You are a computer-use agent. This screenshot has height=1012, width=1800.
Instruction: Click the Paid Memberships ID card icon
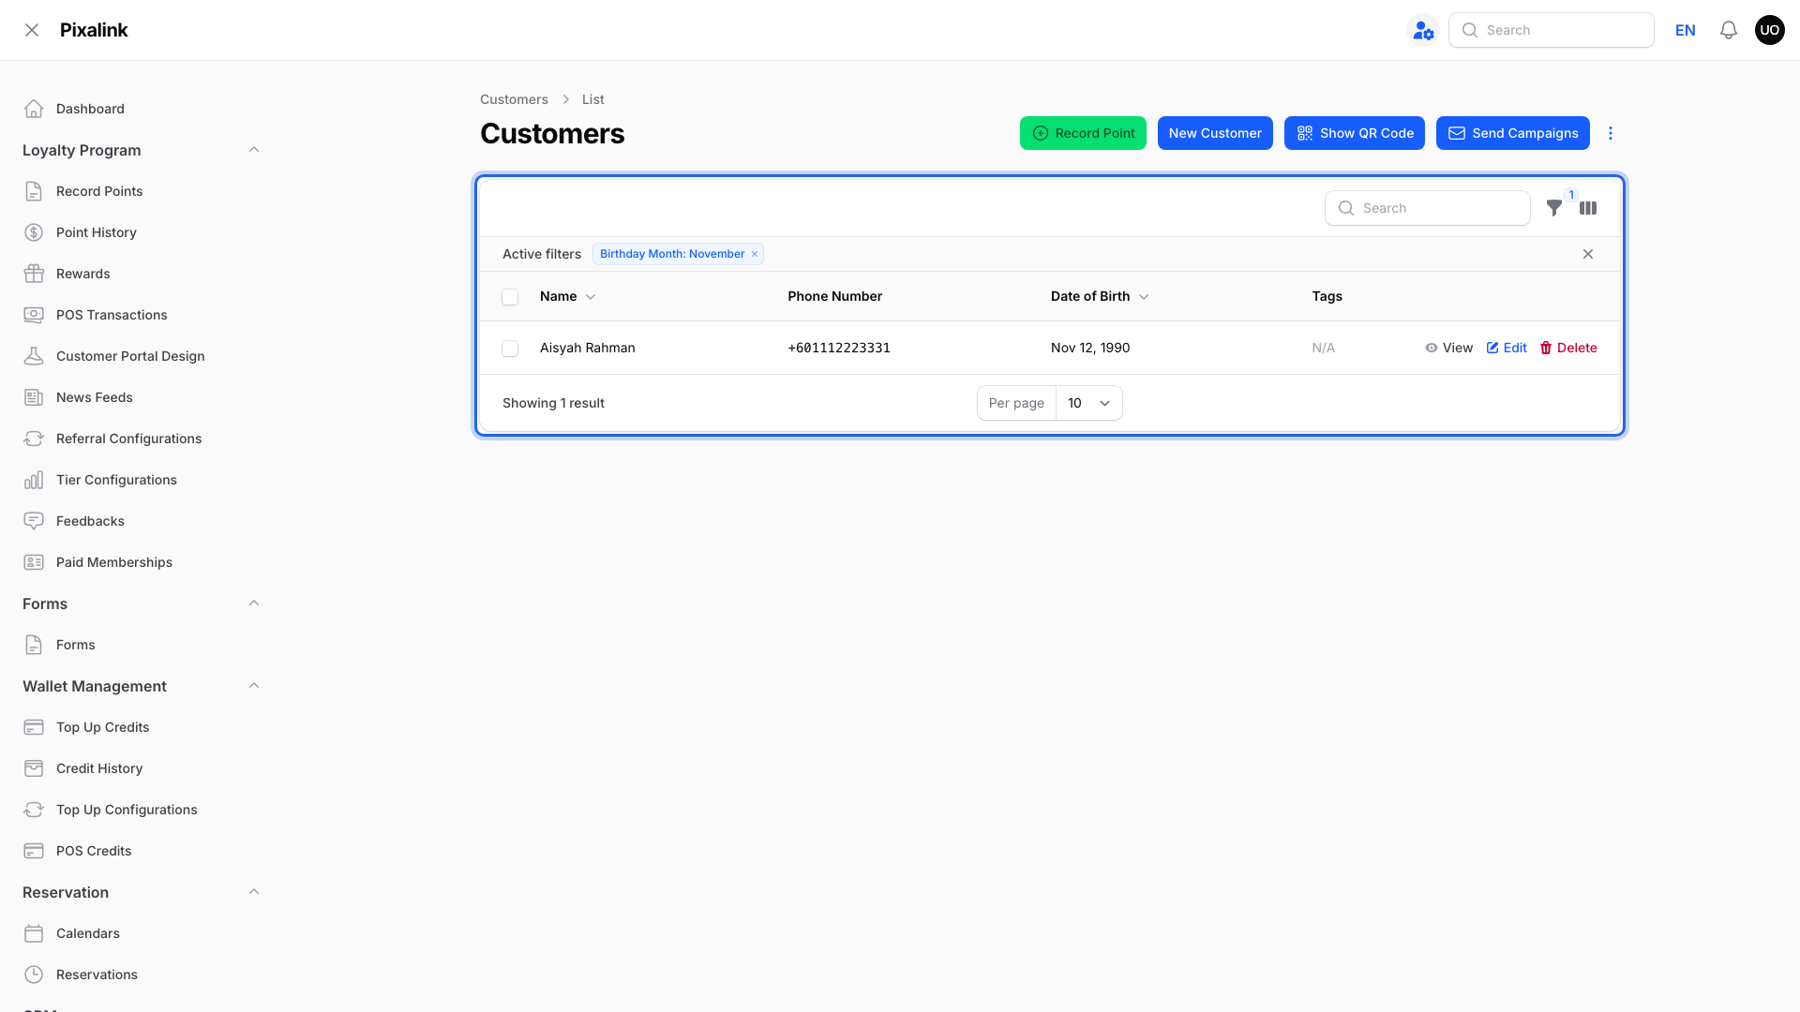[x=34, y=562]
